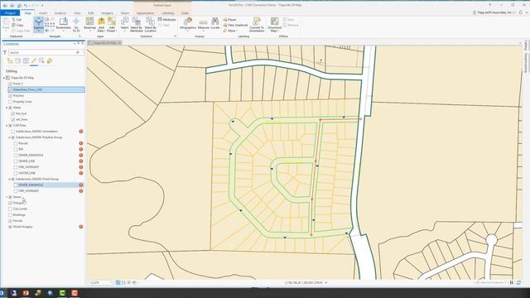Toggle WATER_LINE layer checkbox
Viewport: 530px width, 298px height.
coord(16,173)
